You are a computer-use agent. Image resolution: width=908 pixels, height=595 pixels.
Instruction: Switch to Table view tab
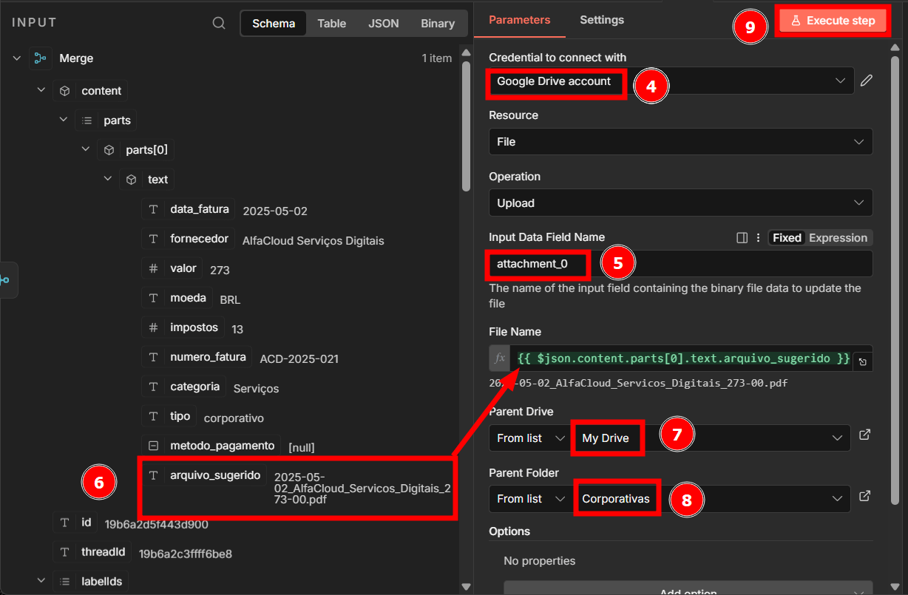click(331, 24)
